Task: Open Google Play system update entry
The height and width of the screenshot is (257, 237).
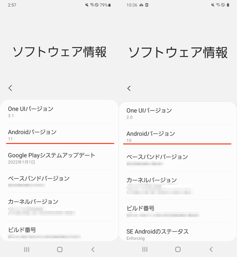Action: coord(59,158)
